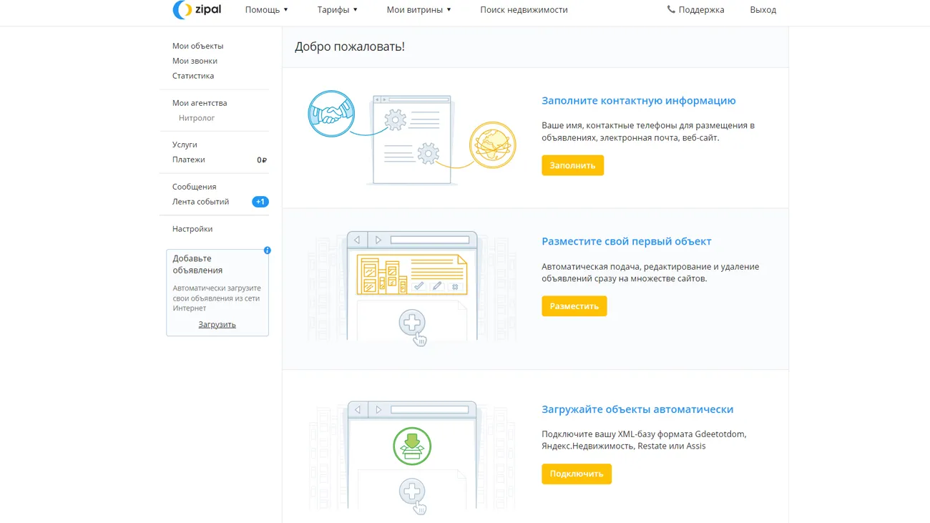
Task: Open the Тарифы dropdown menu
Action: click(337, 10)
